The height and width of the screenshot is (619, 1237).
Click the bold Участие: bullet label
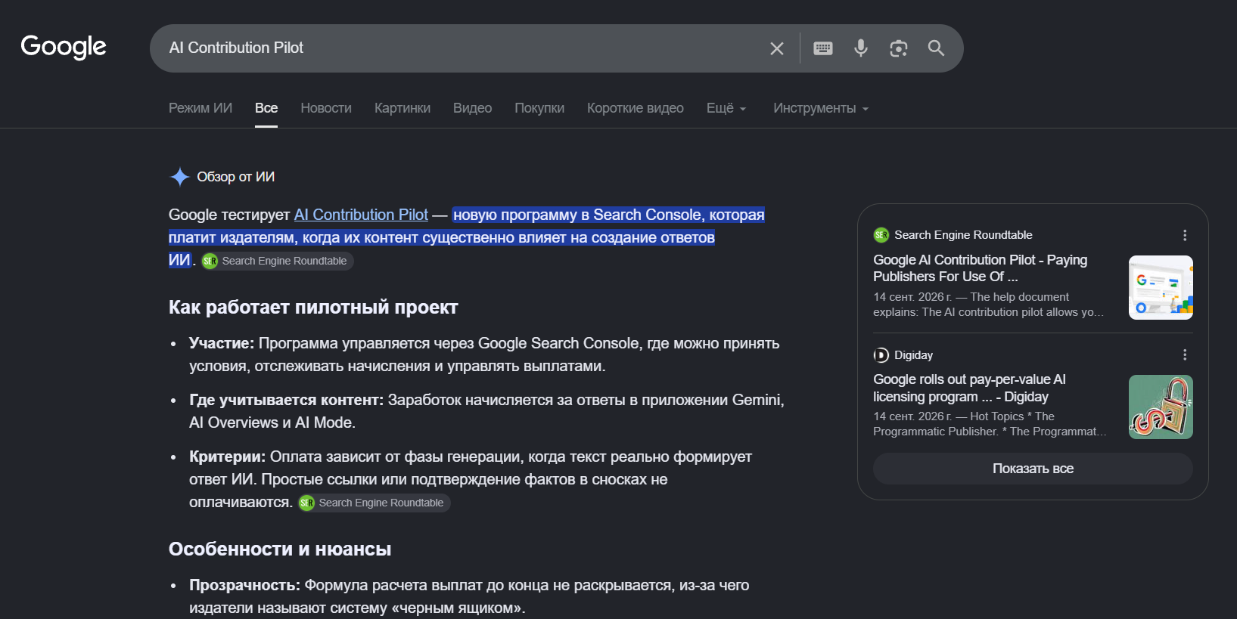click(222, 343)
